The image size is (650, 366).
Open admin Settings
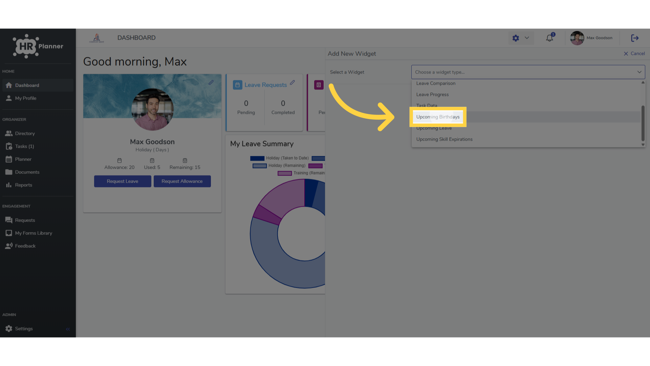[x=24, y=329]
